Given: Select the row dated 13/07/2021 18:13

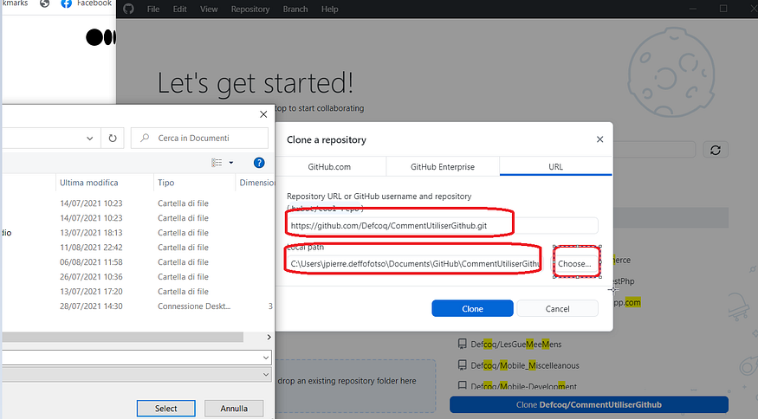Looking at the screenshot, I should 139,233.
